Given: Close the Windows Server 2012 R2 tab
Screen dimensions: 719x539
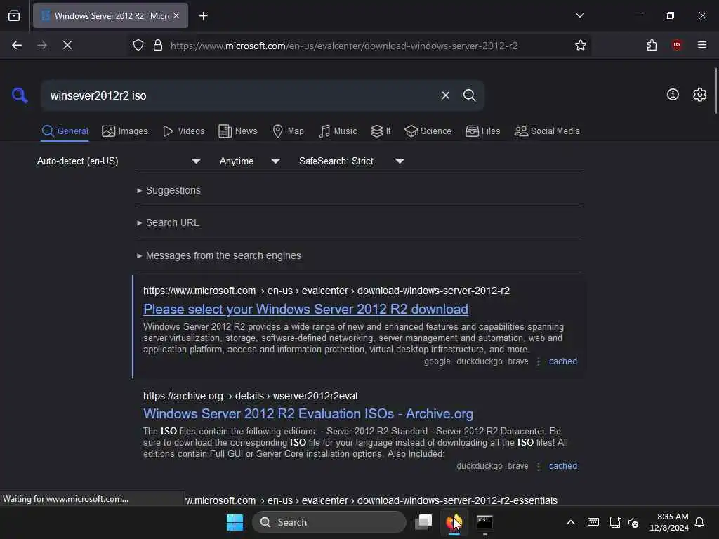Looking at the screenshot, I should tap(176, 15).
